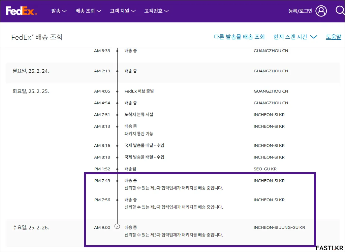Image resolution: width=345 pixels, height=252 pixels.
Task: Open the user profile icon
Action: pos(321,11)
